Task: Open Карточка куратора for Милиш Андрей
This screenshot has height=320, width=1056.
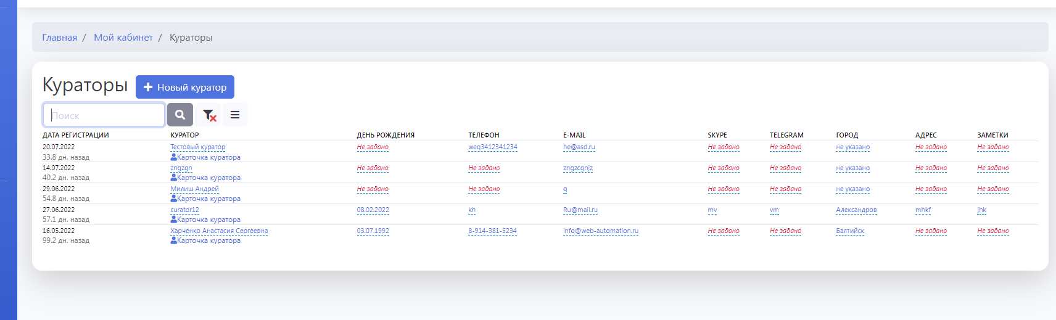Action: [x=205, y=199]
